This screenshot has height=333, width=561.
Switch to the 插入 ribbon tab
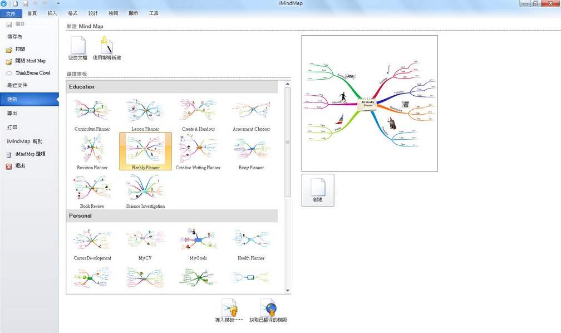pyautogui.click(x=52, y=13)
